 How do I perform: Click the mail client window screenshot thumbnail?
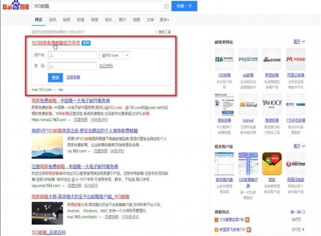(224, 164)
